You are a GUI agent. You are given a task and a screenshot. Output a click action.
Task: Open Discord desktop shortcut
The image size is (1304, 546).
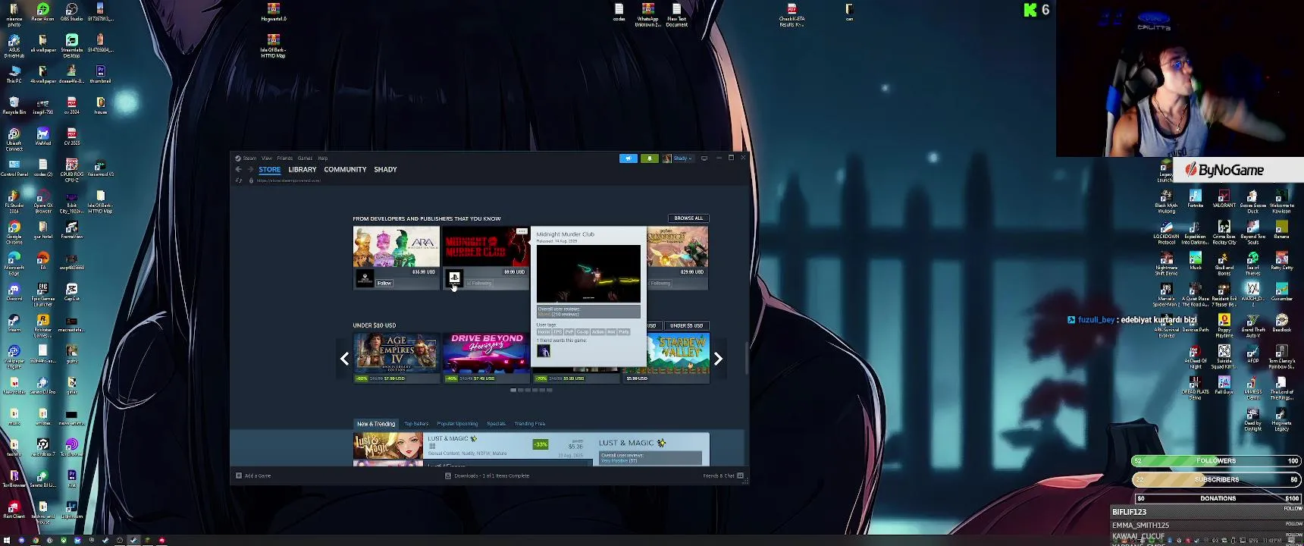click(14, 292)
